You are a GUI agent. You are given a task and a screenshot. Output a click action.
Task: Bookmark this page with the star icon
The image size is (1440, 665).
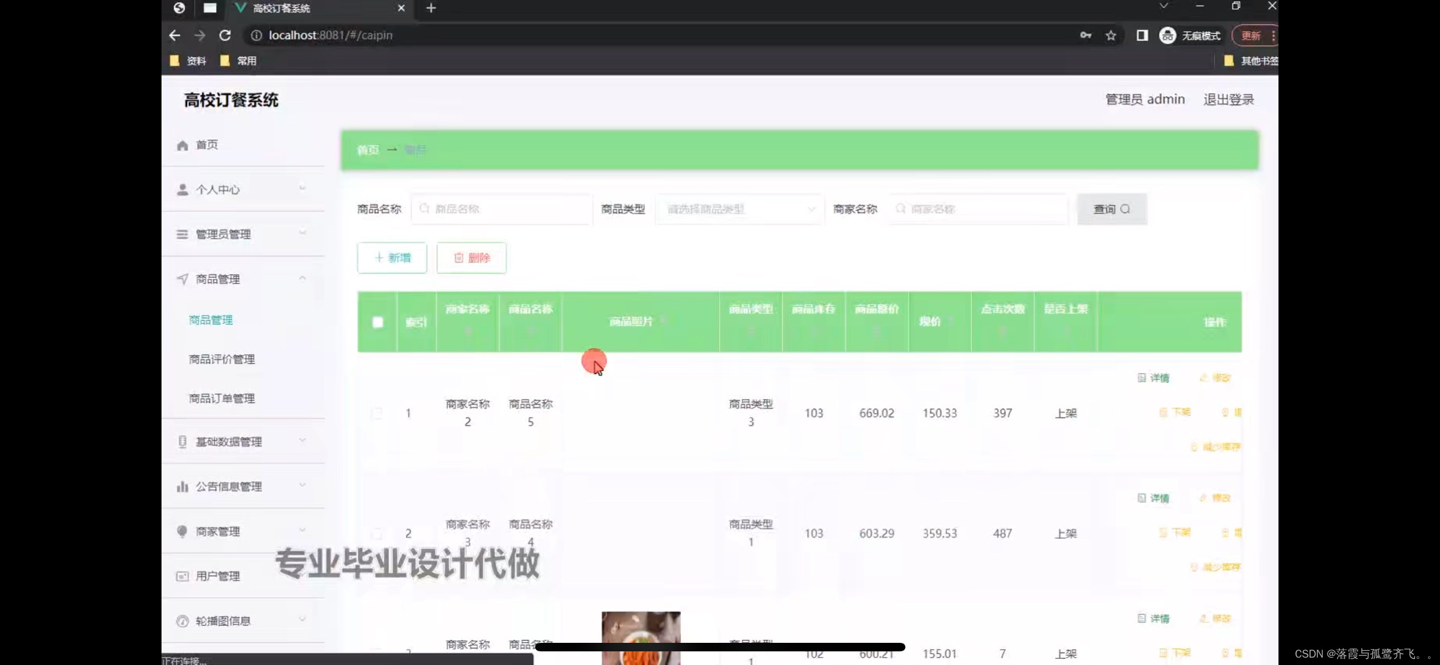click(1111, 35)
